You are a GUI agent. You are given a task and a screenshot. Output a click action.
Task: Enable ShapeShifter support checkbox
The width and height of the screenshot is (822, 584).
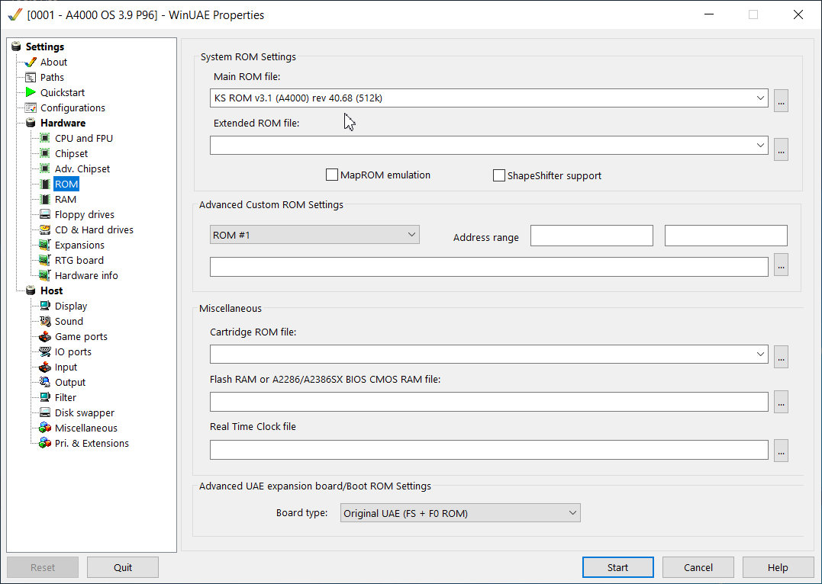(x=498, y=175)
